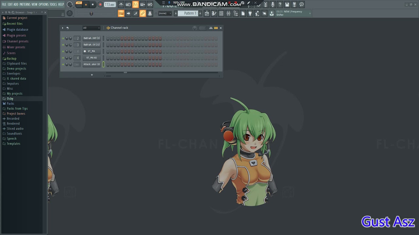Expand the Osby browser folder
Viewport: 419px width, 235px height.
click(10, 99)
